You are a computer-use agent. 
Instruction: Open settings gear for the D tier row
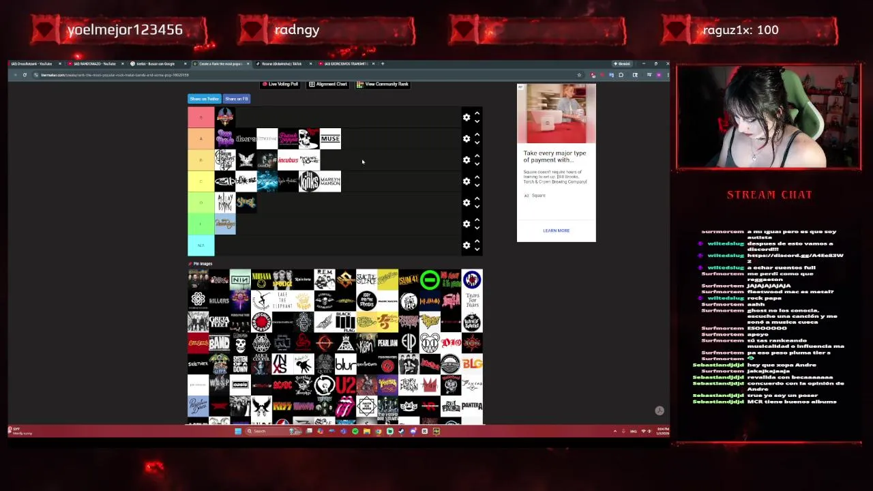point(467,203)
